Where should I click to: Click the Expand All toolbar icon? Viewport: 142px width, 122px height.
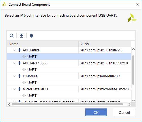31,36
